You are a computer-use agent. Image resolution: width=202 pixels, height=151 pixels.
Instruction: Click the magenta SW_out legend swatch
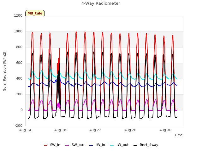click(67, 145)
